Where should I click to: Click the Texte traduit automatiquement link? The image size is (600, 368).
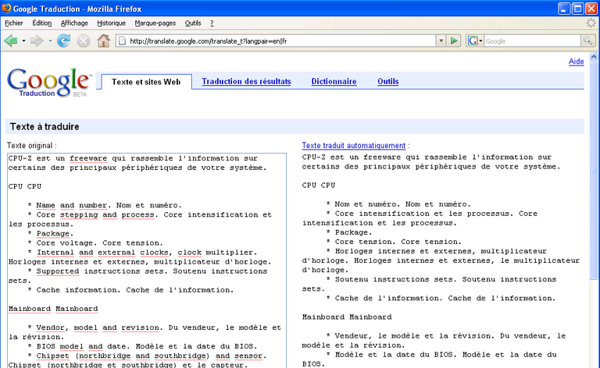(x=353, y=146)
